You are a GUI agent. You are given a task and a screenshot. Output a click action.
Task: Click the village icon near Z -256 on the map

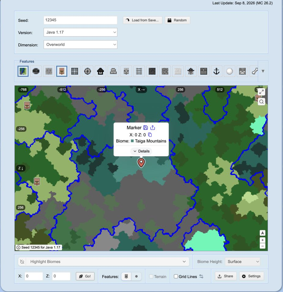tap(27, 106)
